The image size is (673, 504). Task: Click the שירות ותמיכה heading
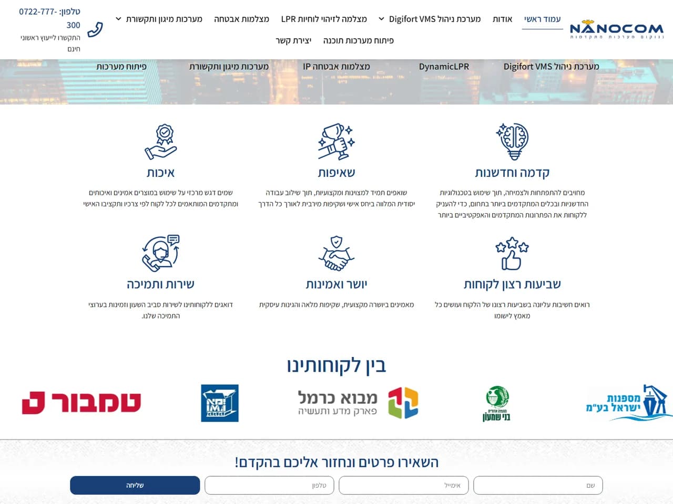[x=161, y=285]
